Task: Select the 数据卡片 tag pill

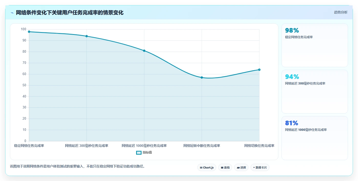Action: pos(260,168)
